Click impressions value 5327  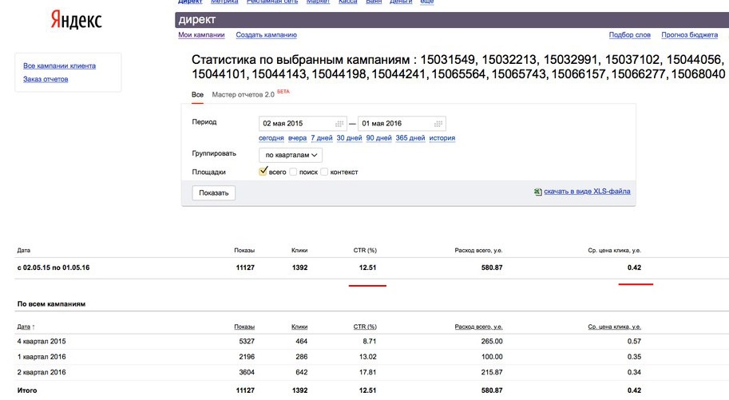[247, 342]
